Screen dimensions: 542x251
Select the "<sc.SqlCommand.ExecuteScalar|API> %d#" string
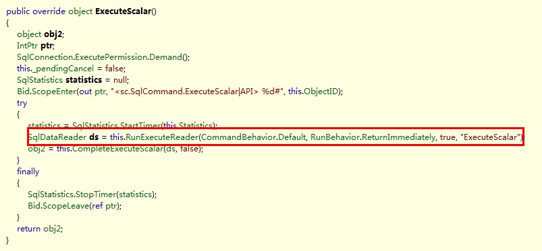197,92
